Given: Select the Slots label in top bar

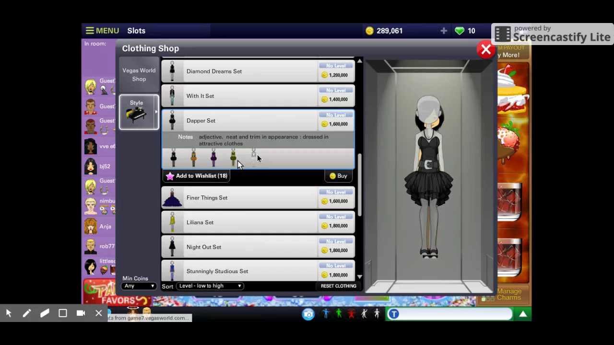Looking at the screenshot, I should click(x=136, y=31).
